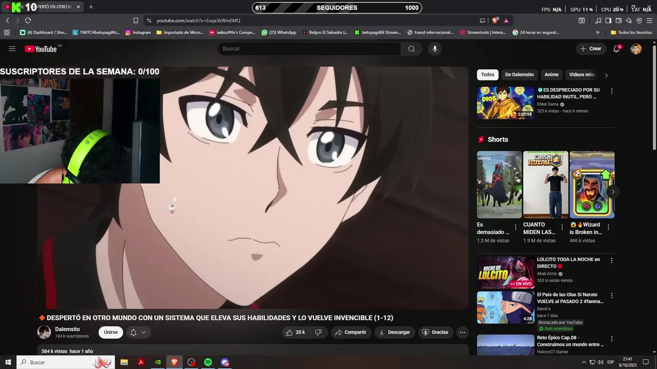The width and height of the screenshot is (657, 369).
Task: Click the Crear create button
Action: [591, 49]
